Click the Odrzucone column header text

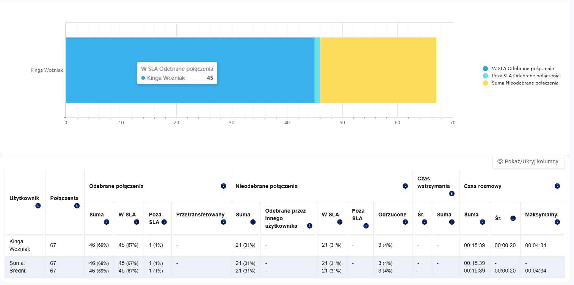[x=392, y=215]
